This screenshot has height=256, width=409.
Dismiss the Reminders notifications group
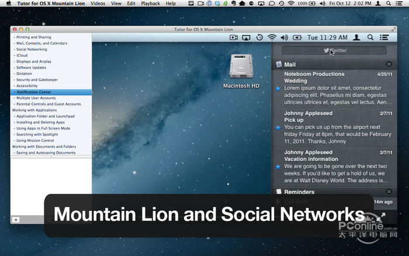pos(389,192)
